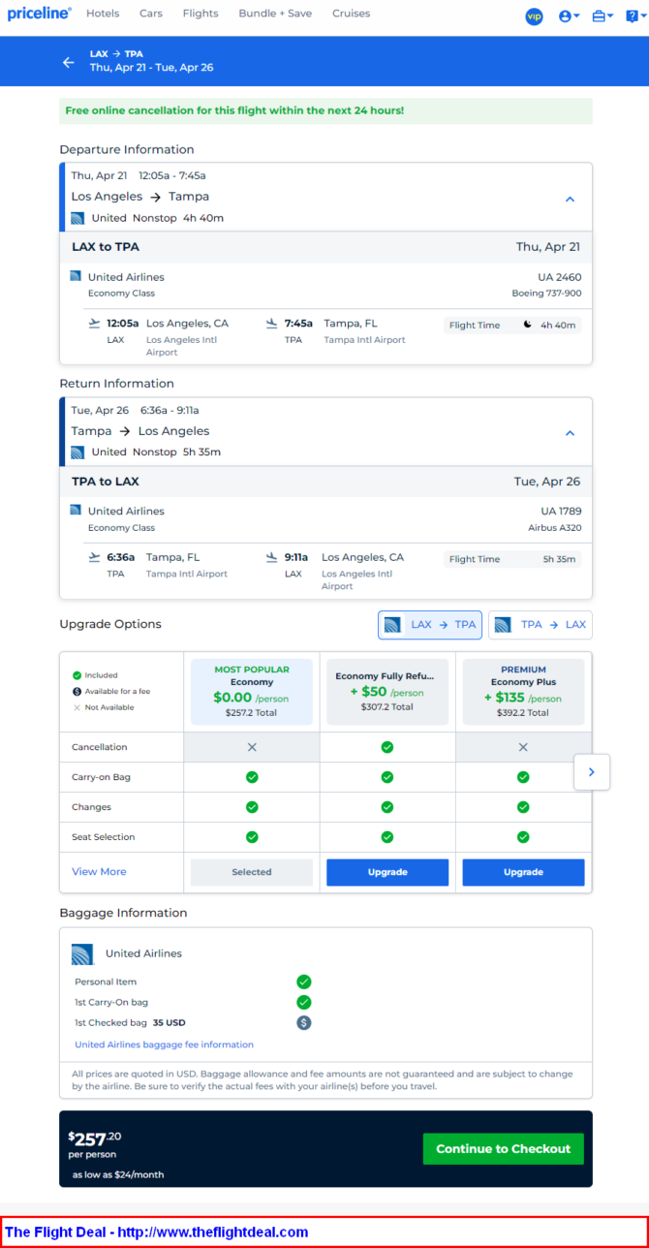Go back using the left arrow
Screen dimensions: 649x1248
[x=69, y=62]
